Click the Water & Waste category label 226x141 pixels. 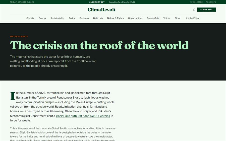coord(19,36)
